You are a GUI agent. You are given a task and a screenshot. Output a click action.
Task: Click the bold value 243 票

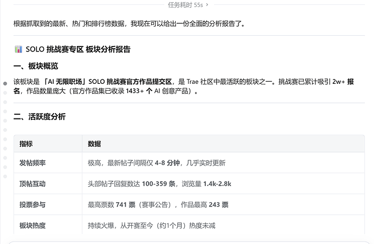[219, 205]
